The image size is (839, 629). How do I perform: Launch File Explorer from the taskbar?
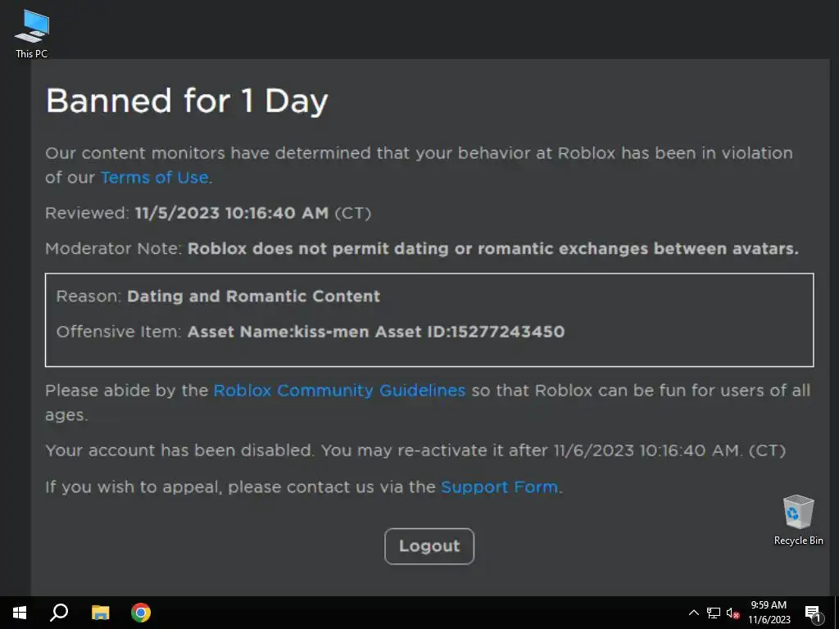[x=100, y=613]
